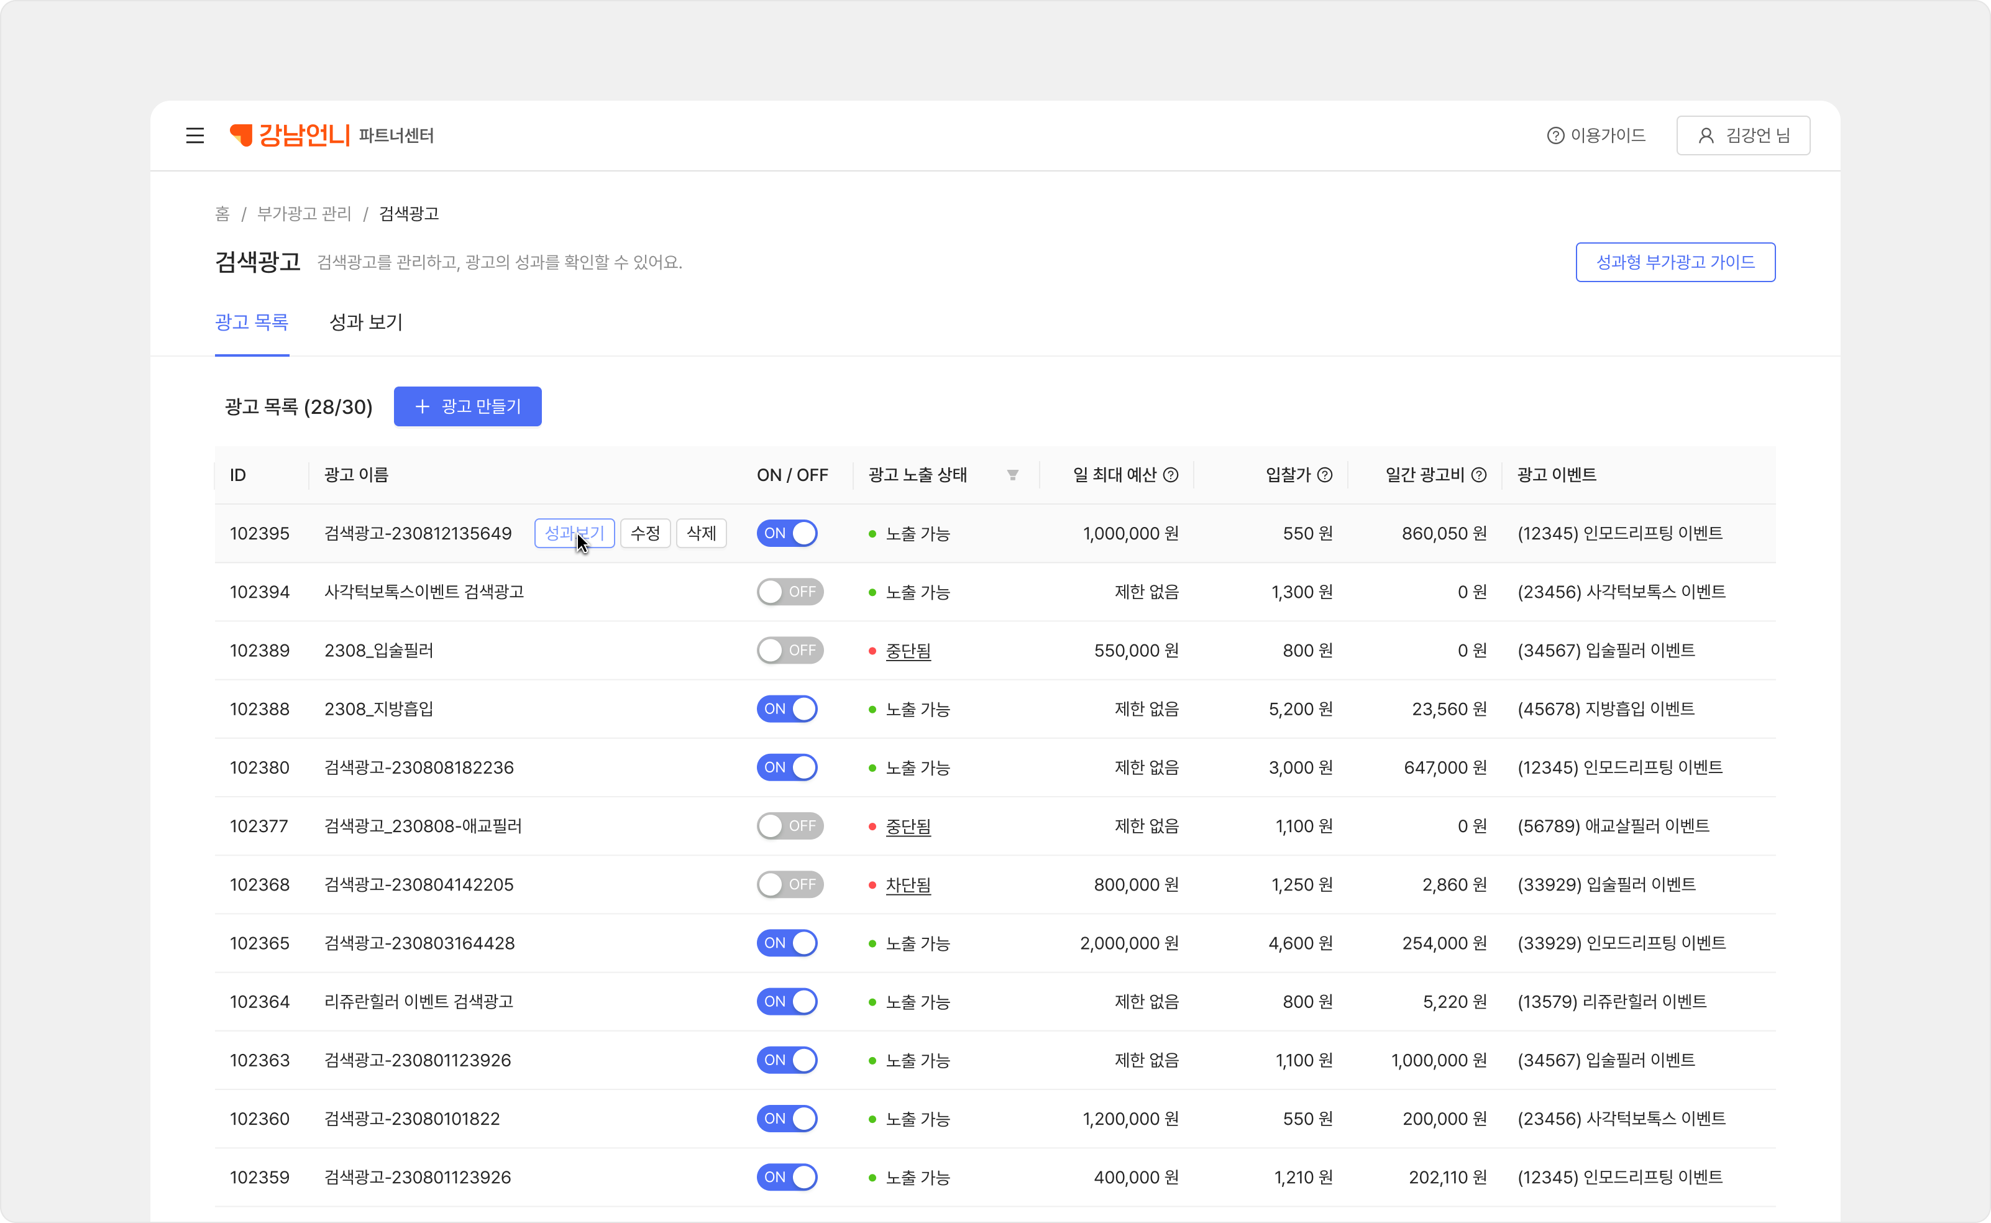Click the help icon beside 일간 광고비
The height and width of the screenshot is (1223, 1991).
(x=1478, y=475)
